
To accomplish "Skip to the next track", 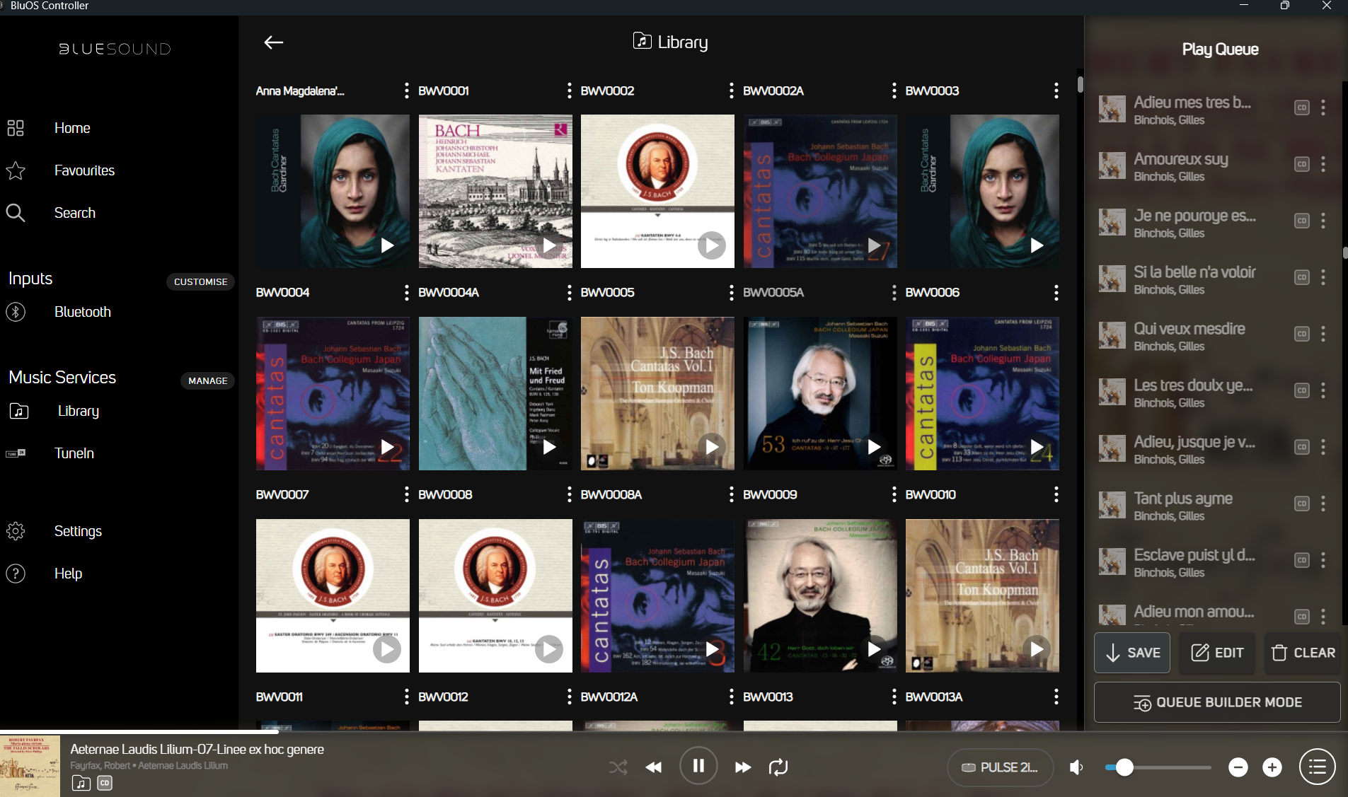I will [x=742, y=767].
